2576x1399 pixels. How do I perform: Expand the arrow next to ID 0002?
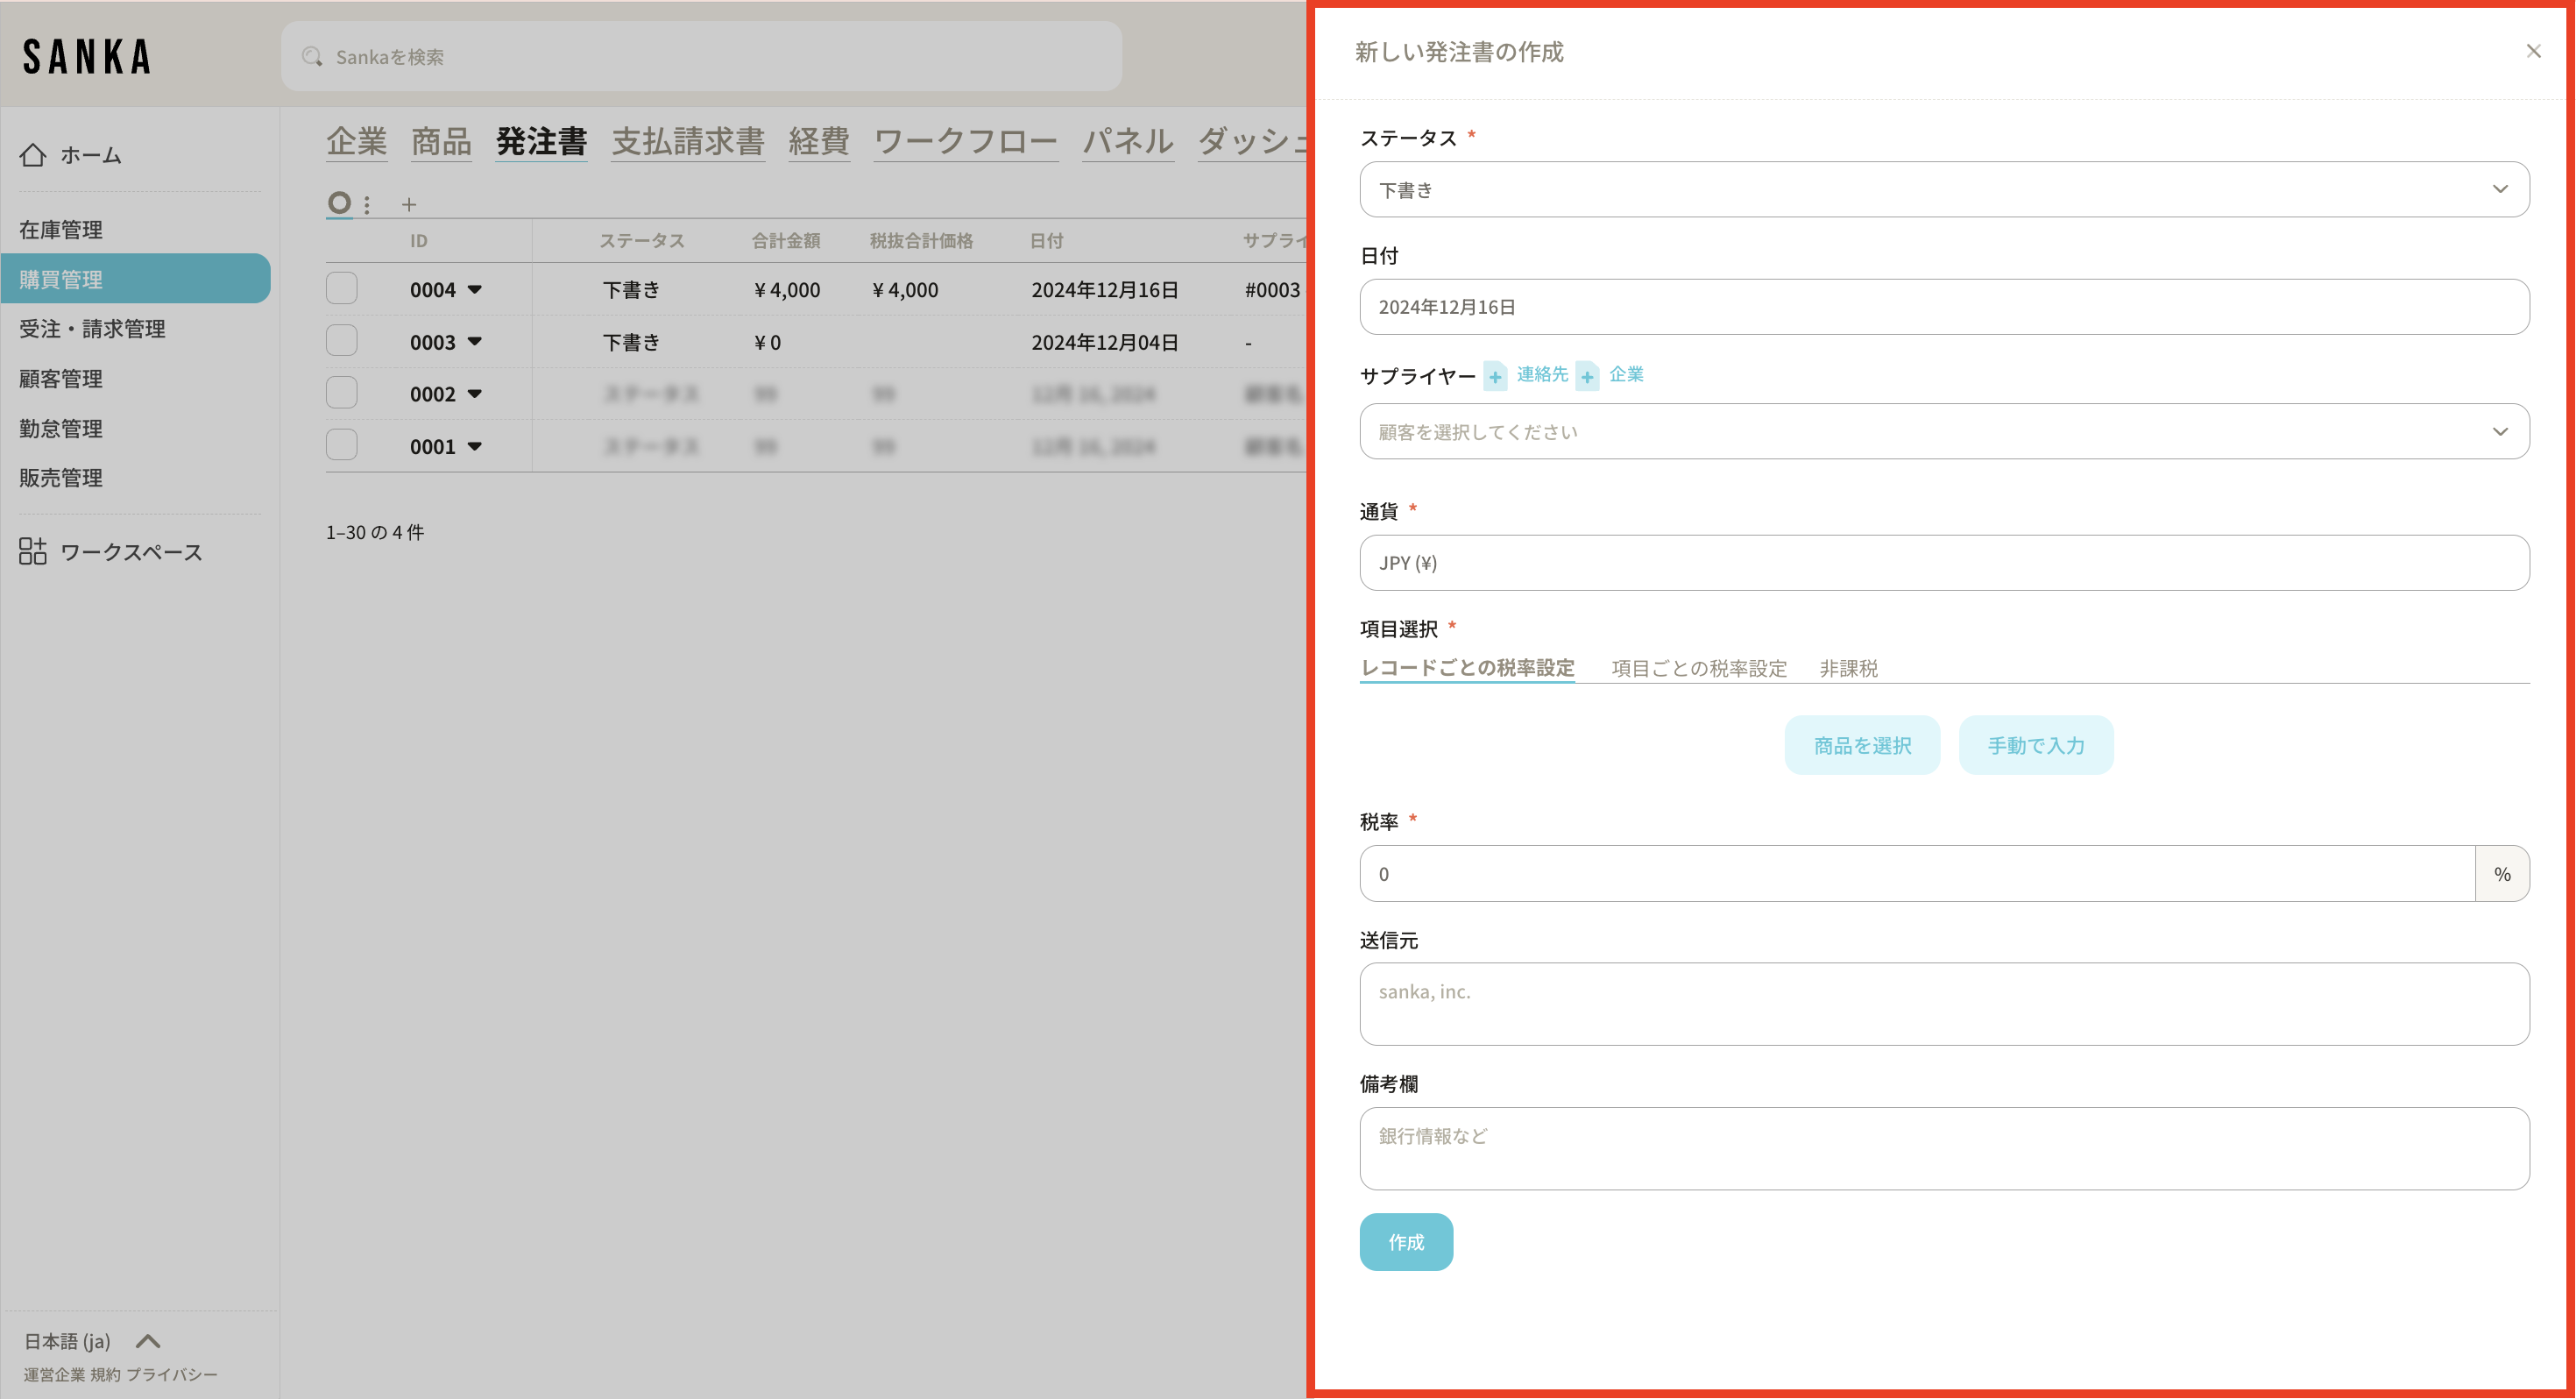475,394
